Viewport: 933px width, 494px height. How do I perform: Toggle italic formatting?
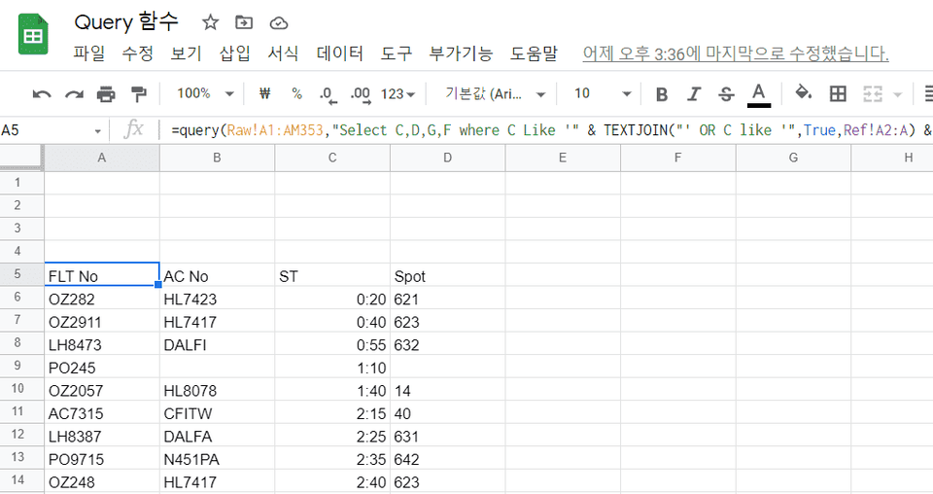click(694, 94)
